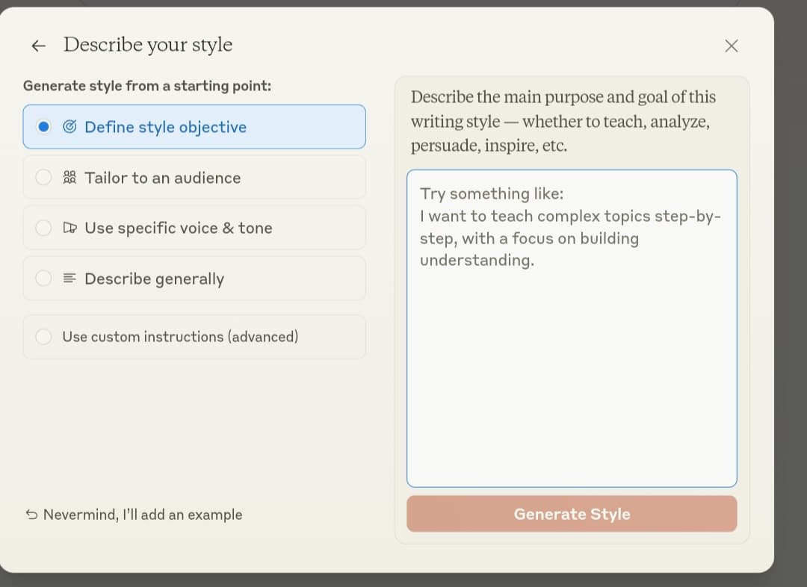Image resolution: width=807 pixels, height=587 pixels.
Task: Click the megaphone icon beside Use specific voice
Action: (69, 227)
